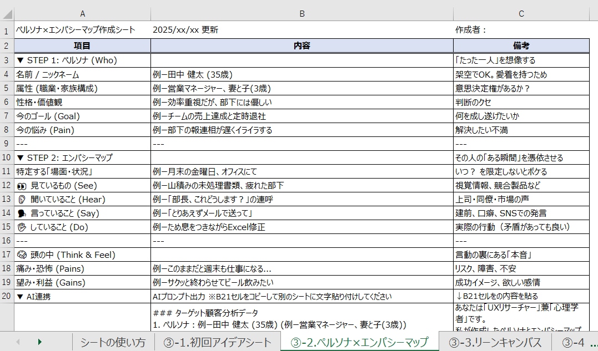Viewport: 598px width, 351px height.
Task: Click the title cell ペルソナ×エンパシーマップ作成シート
Action: [82, 30]
